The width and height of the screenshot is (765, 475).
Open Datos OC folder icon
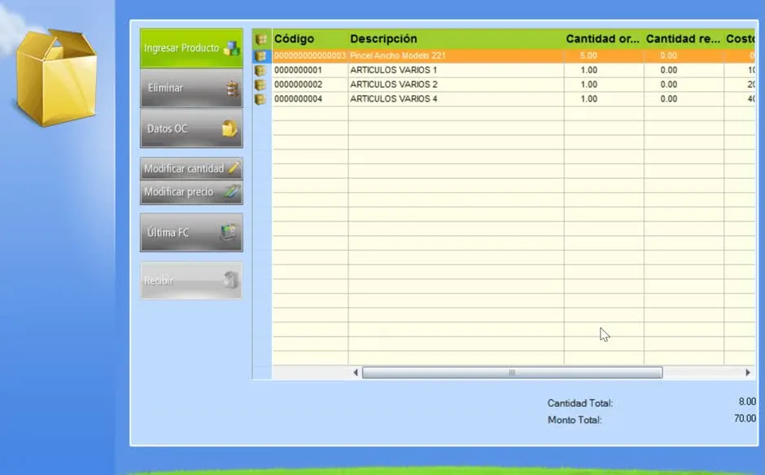(x=229, y=129)
